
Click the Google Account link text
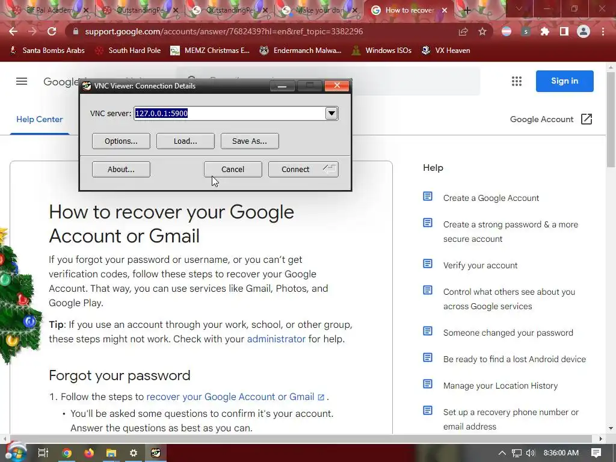pos(542,119)
